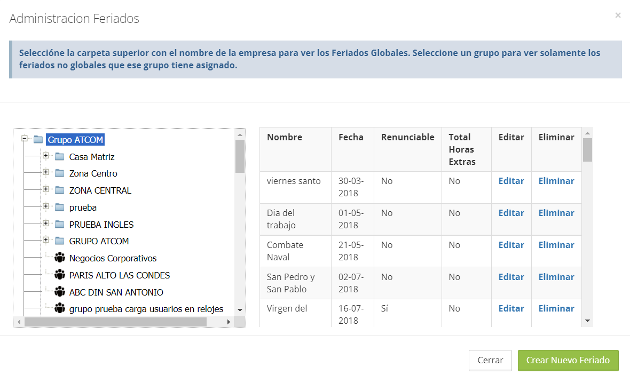Collapse the root Grupo ATCOM tree node
Screen dimensions: 630x375
[25, 139]
